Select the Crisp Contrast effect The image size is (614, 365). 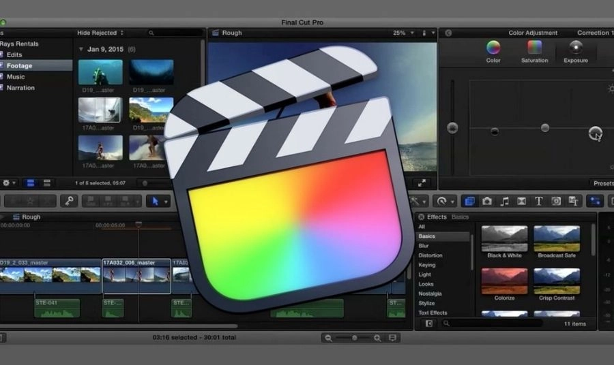pos(557,281)
